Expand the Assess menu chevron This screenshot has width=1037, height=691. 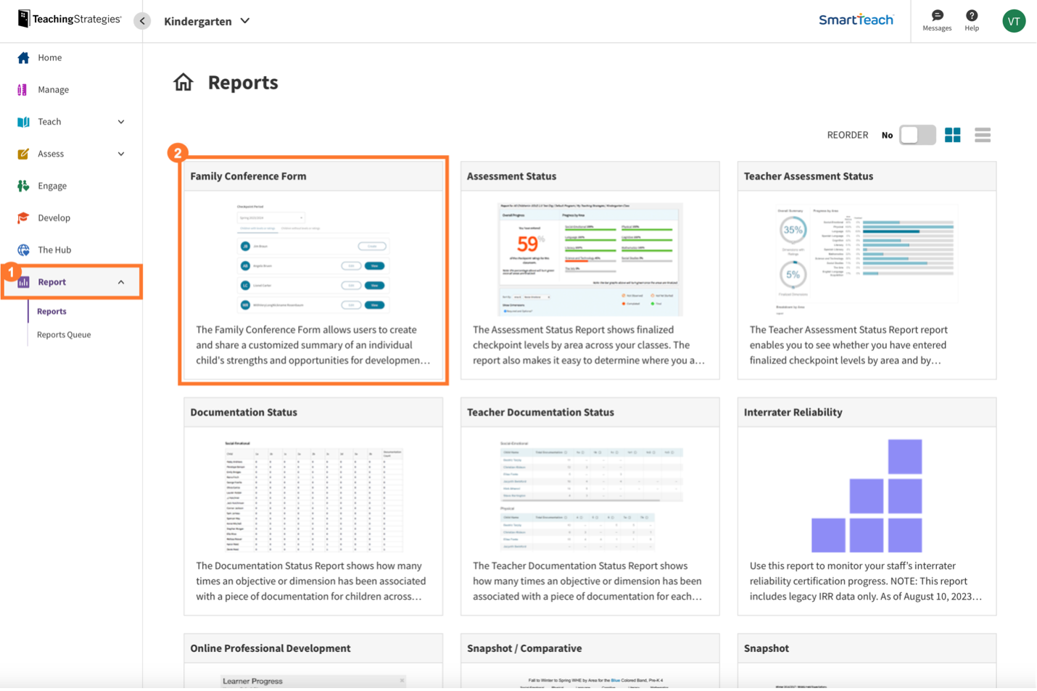[121, 154]
